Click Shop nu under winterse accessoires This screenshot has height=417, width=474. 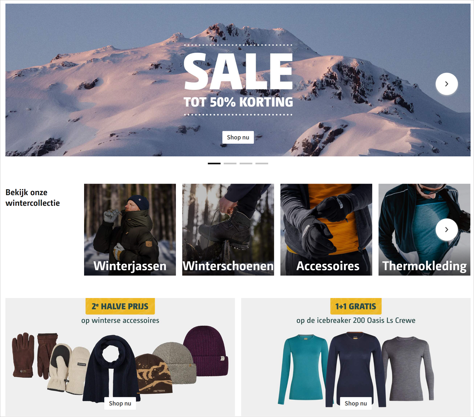pos(120,403)
